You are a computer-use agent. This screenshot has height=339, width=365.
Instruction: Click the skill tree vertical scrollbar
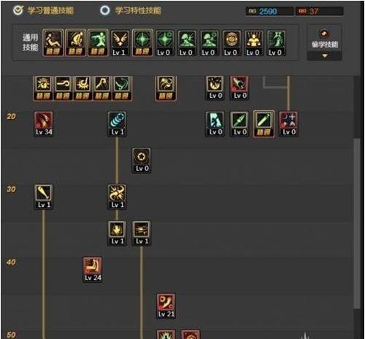point(357,223)
